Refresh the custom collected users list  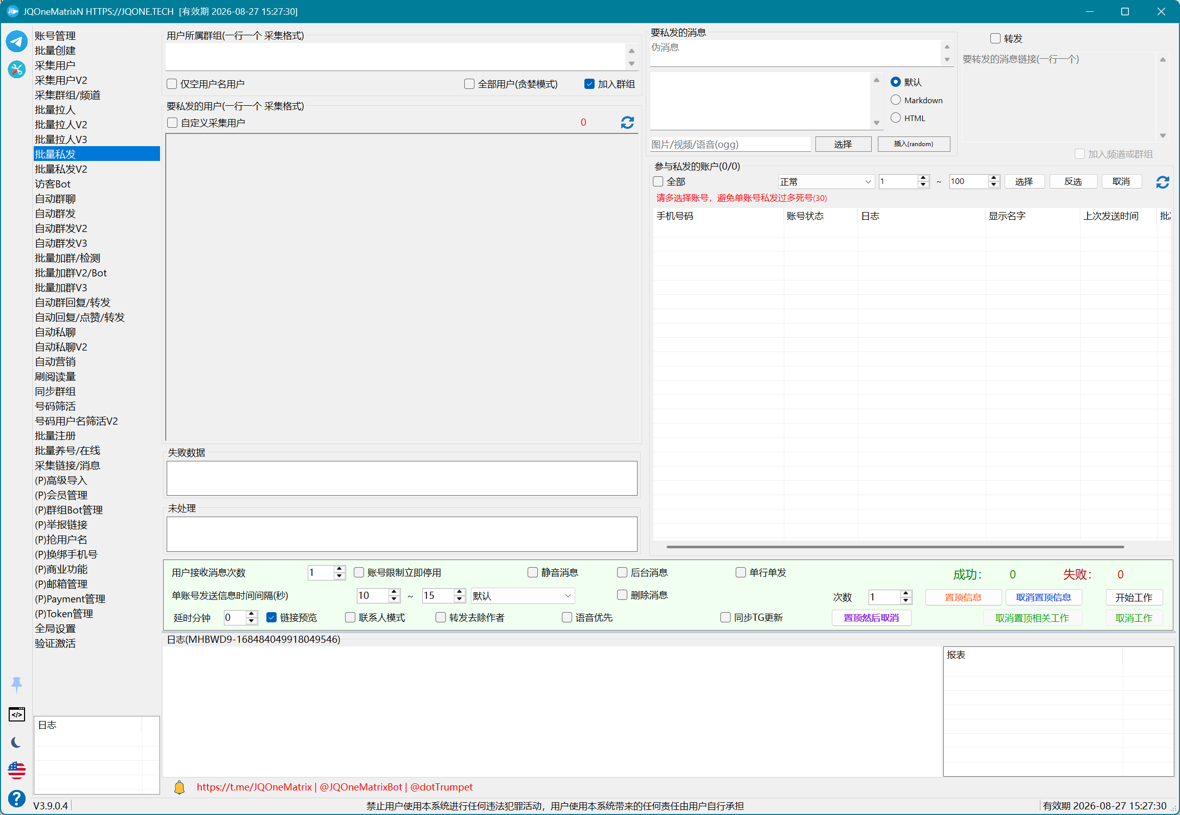[627, 123]
